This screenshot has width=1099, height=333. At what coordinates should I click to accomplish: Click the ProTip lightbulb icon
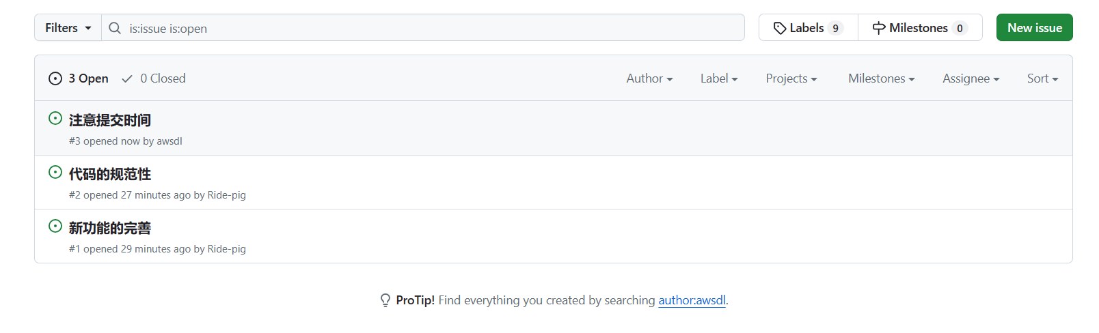coord(385,300)
